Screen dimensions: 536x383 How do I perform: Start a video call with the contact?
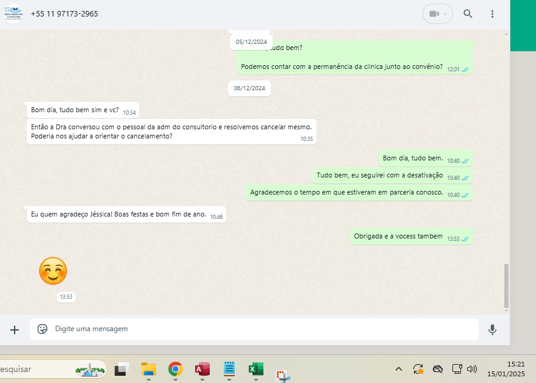pyautogui.click(x=434, y=14)
